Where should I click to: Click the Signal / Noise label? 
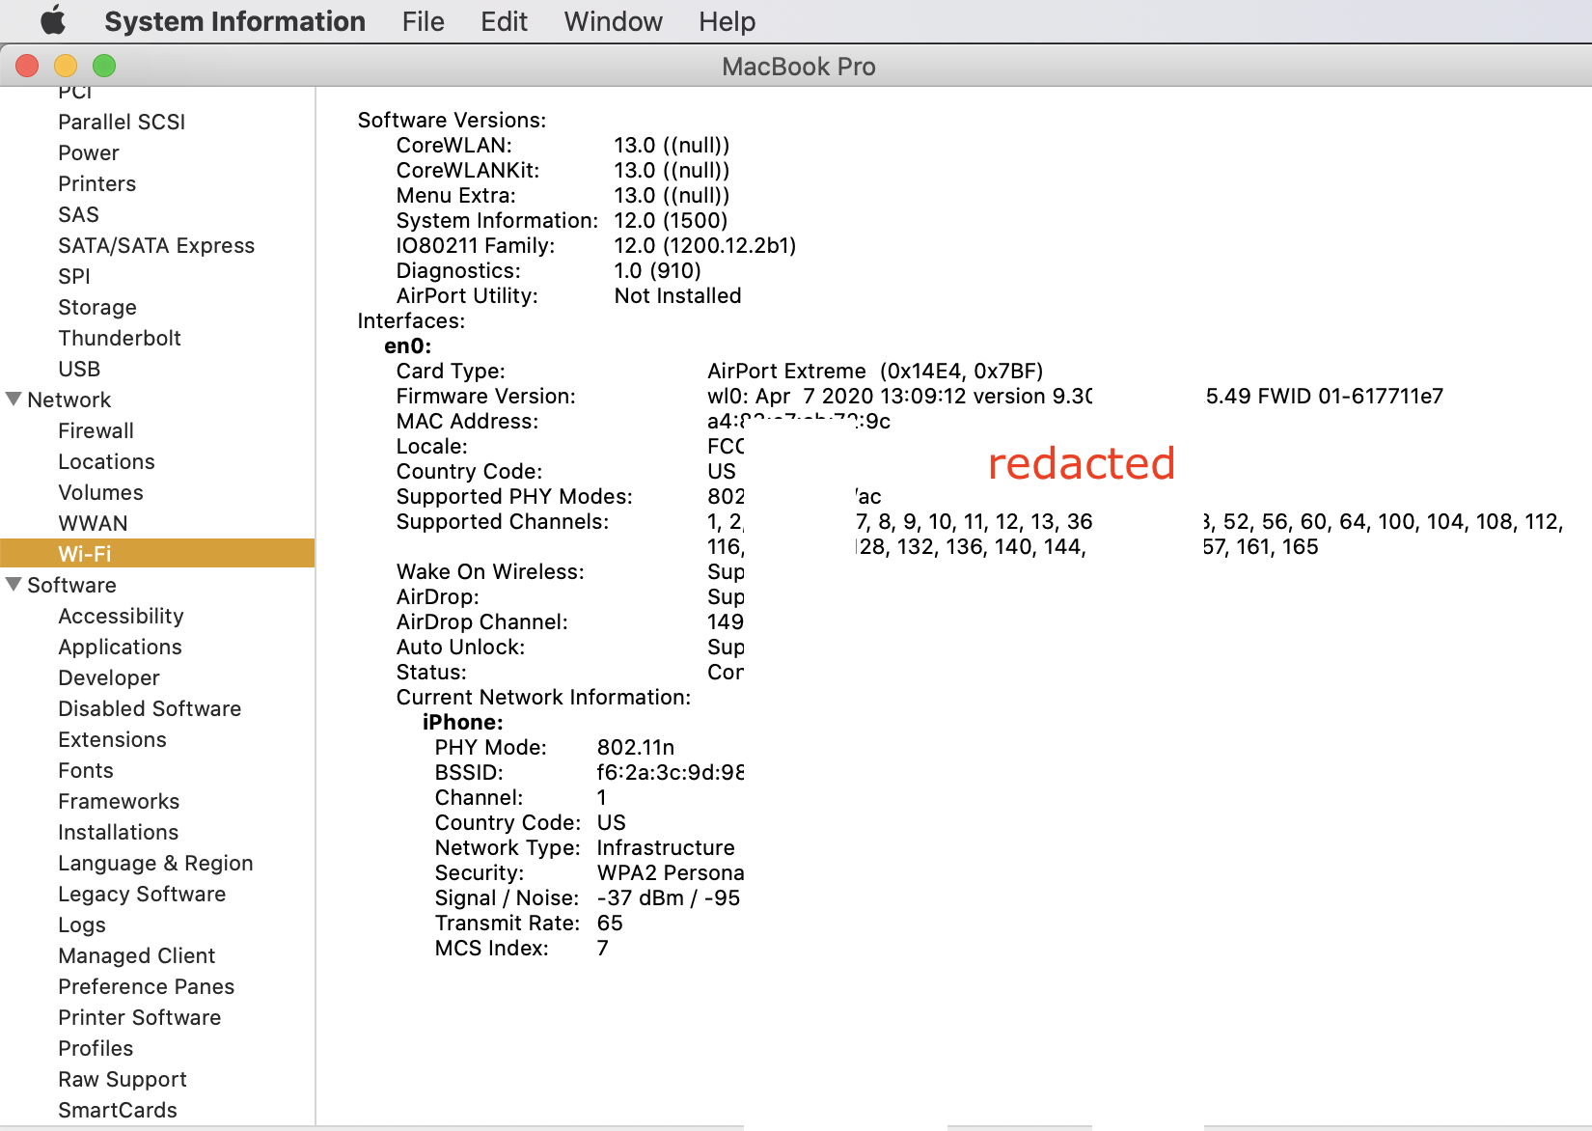pyautogui.click(x=507, y=897)
